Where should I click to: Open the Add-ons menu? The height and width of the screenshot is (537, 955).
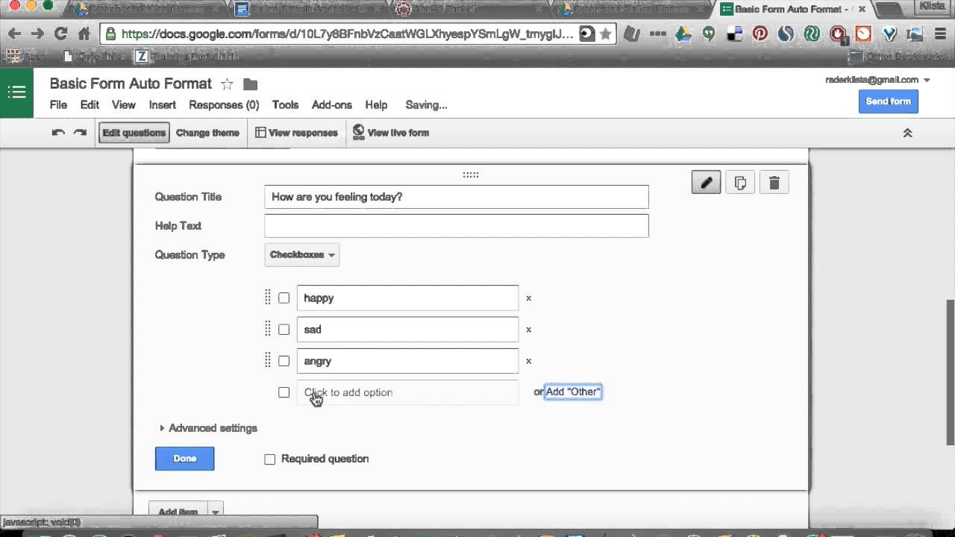click(331, 105)
